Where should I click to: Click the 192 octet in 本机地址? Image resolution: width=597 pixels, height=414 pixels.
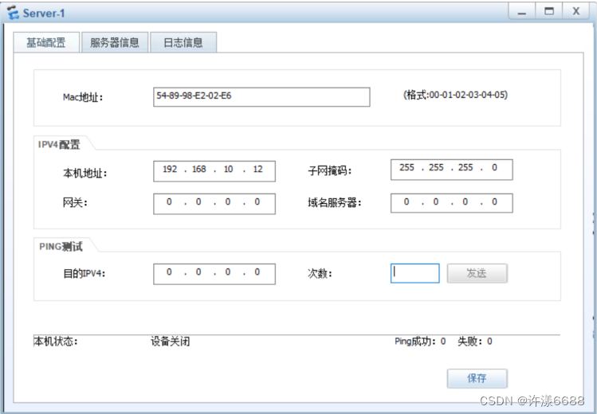170,169
